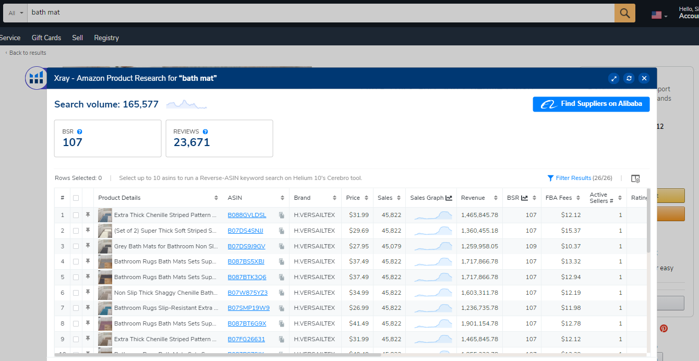Viewport: 699px width, 361px height.
Task: Select checkbox for row 4
Action: pyautogui.click(x=76, y=261)
